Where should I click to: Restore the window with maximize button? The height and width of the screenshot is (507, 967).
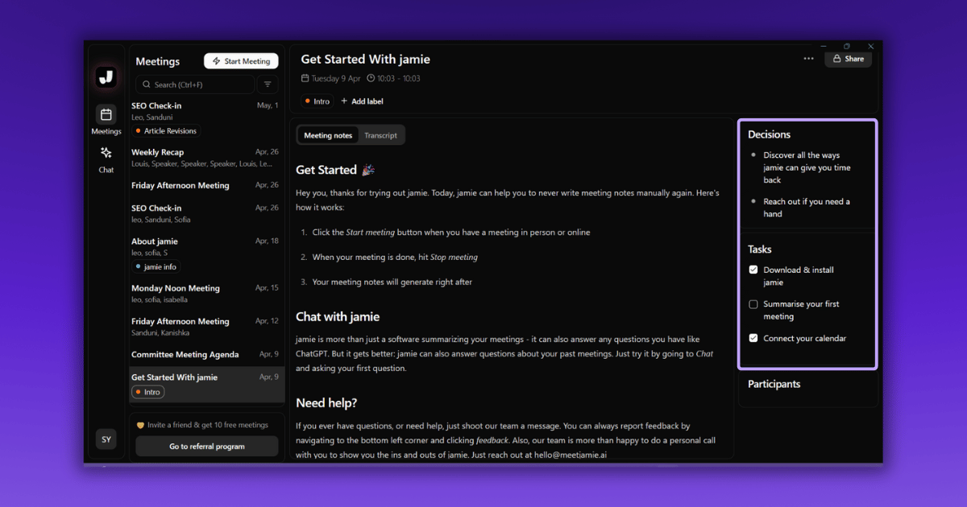[x=846, y=47]
